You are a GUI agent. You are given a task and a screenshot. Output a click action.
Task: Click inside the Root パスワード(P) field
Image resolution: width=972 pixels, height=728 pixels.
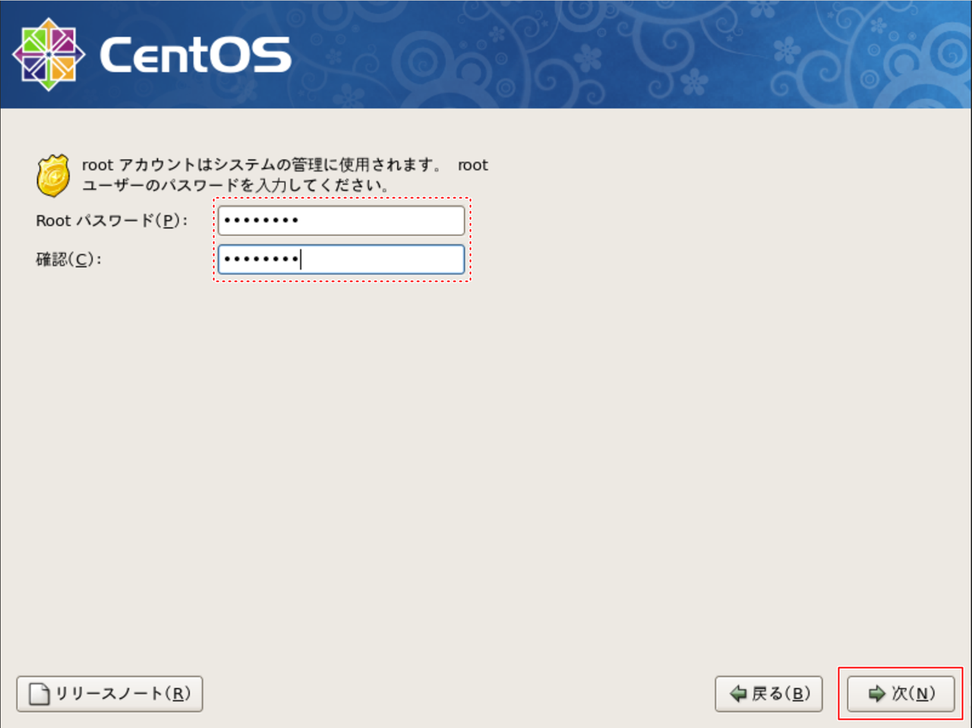coord(341,220)
